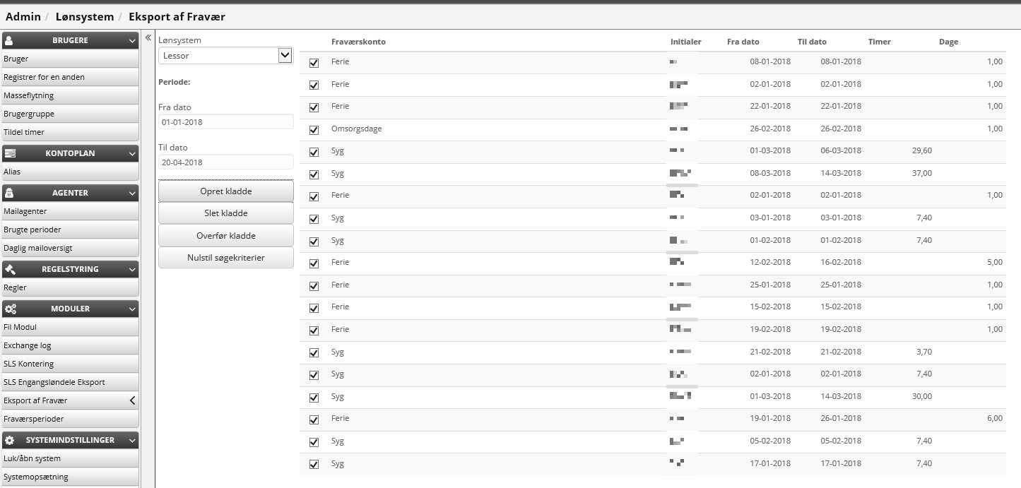Collapse the Brugere section chevron
This screenshot has height=488, width=1021.
coord(132,41)
